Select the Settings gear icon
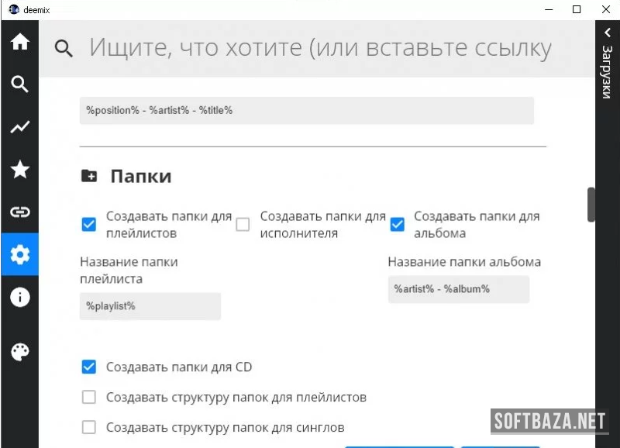Image resolution: width=620 pixels, height=448 pixels. pyautogui.click(x=19, y=254)
